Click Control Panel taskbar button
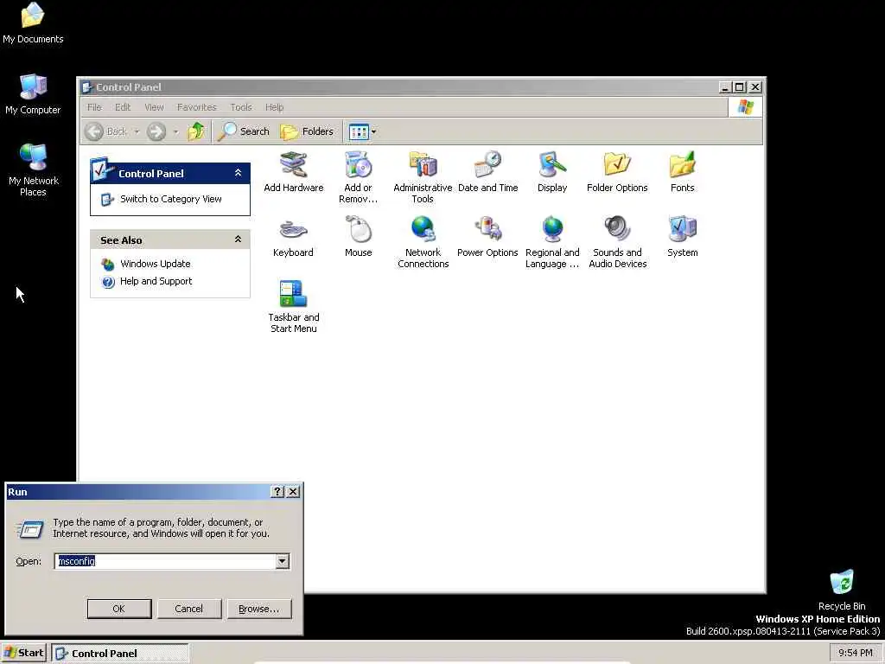Screen dimensions: 885x664 coord(120,654)
